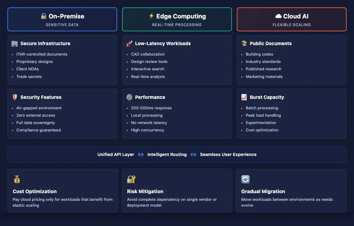
Task: Select the rocket icon for Low-Latency Workloads
Action: tap(129, 43)
